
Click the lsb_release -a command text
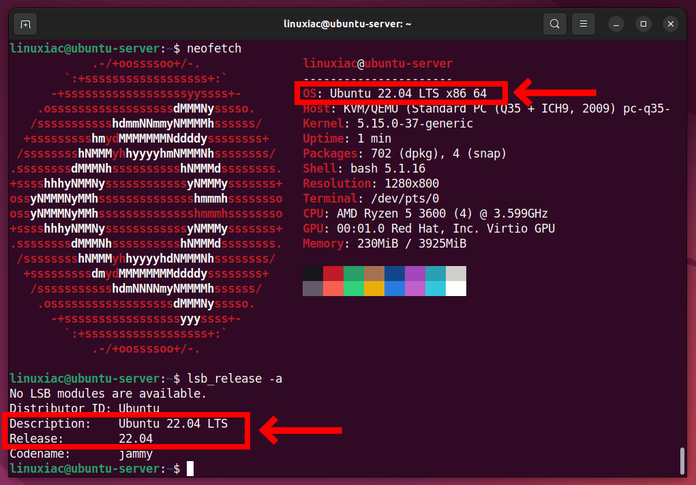pyautogui.click(x=234, y=379)
